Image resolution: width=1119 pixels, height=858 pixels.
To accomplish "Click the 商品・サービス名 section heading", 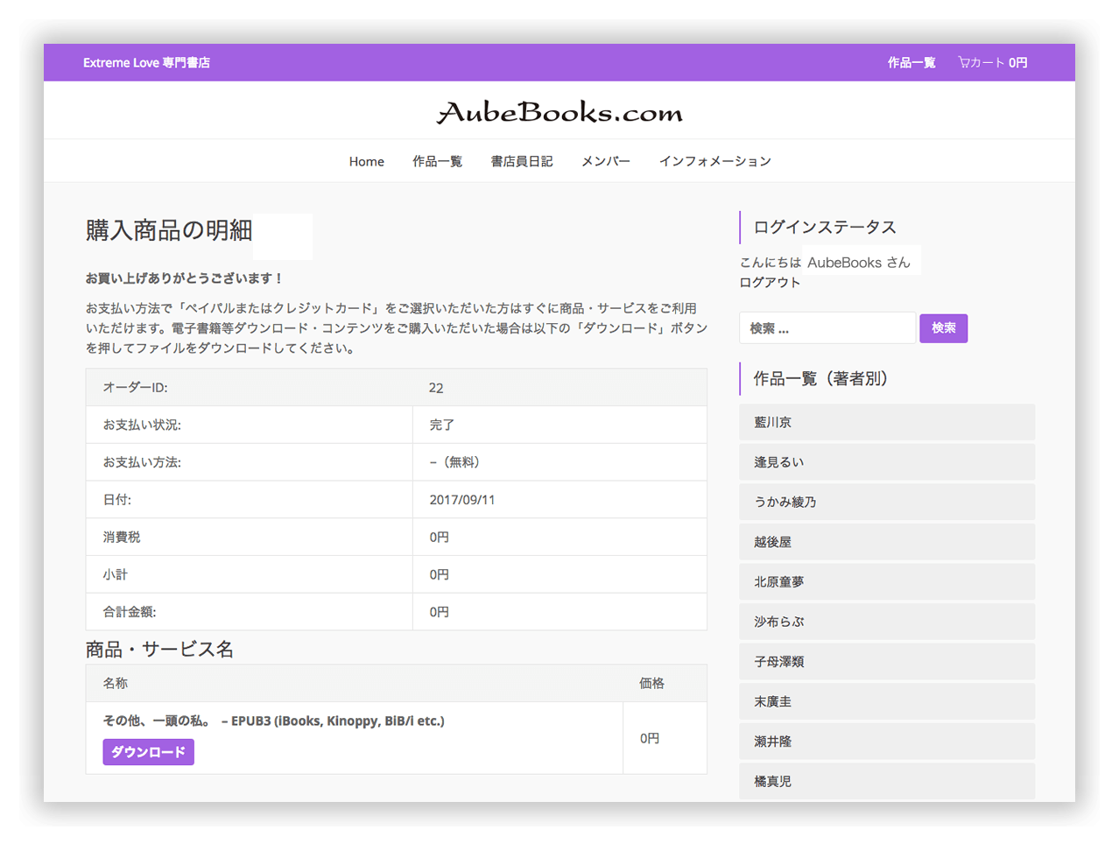I will point(159,650).
